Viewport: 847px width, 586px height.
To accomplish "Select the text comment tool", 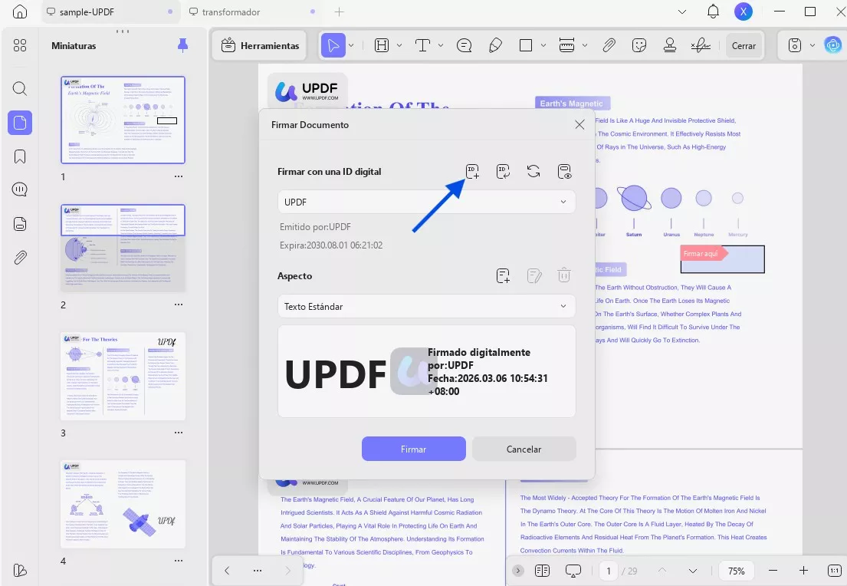I will click(422, 45).
